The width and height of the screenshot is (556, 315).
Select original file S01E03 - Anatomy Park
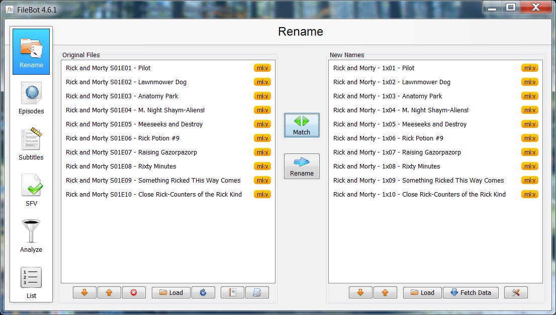[x=168, y=96]
